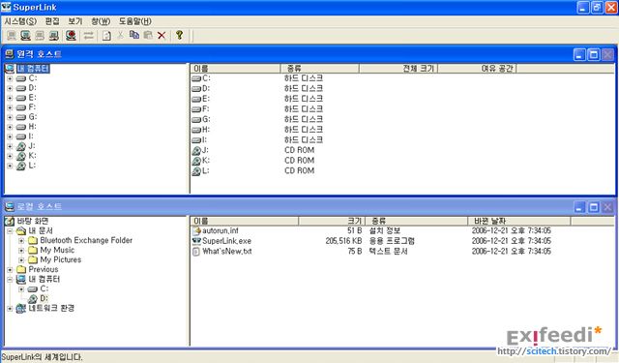Sort remote list by 전체 크기 column
Viewport: 619px width, 363px height.
(398, 69)
